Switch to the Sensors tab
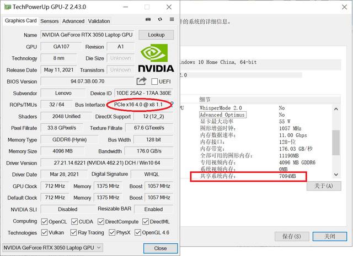This screenshot has height=256, width=353. click(49, 21)
